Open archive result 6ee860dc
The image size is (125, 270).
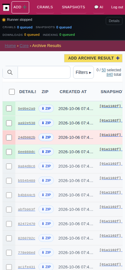27,152
